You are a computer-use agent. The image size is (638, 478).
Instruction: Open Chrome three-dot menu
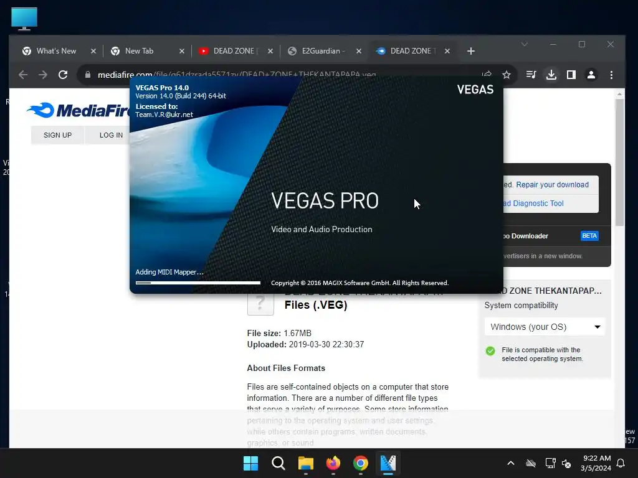pyautogui.click(x=611, y=75)
